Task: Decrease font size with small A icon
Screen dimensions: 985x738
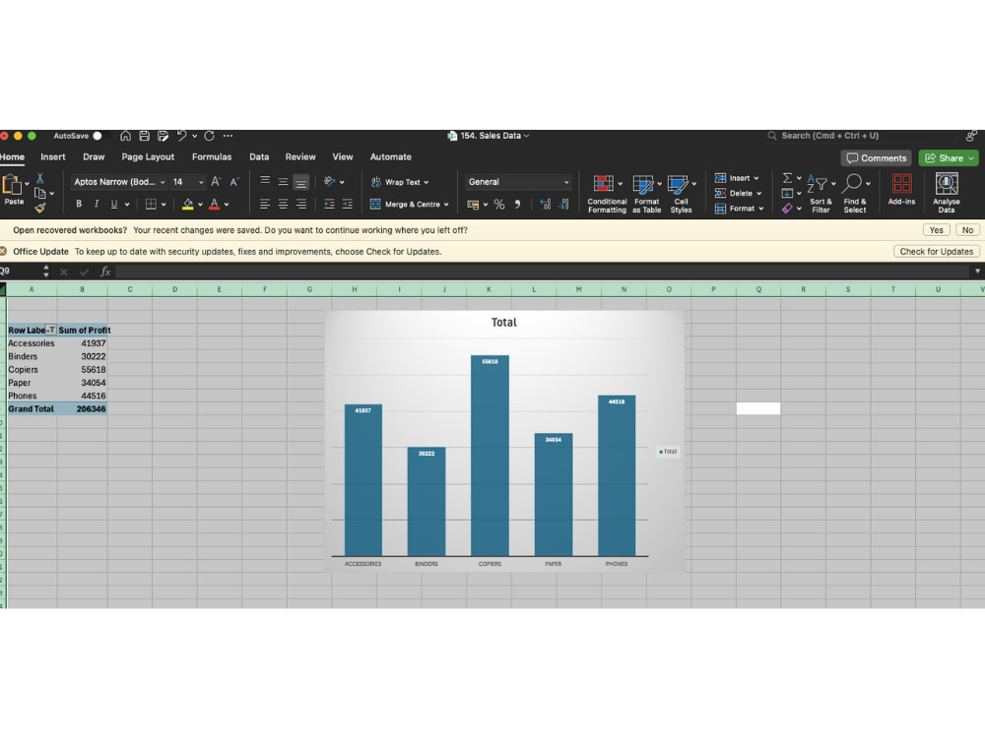Action: click(234, 182)
